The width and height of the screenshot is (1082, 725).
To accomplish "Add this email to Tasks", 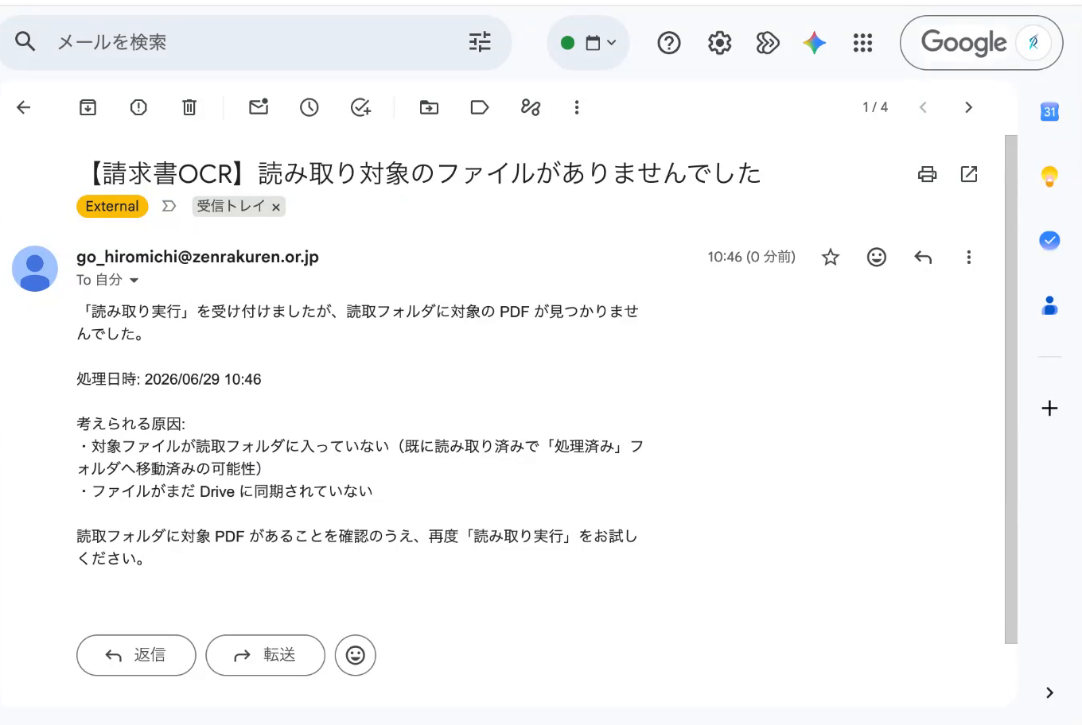I will [361, 107].
